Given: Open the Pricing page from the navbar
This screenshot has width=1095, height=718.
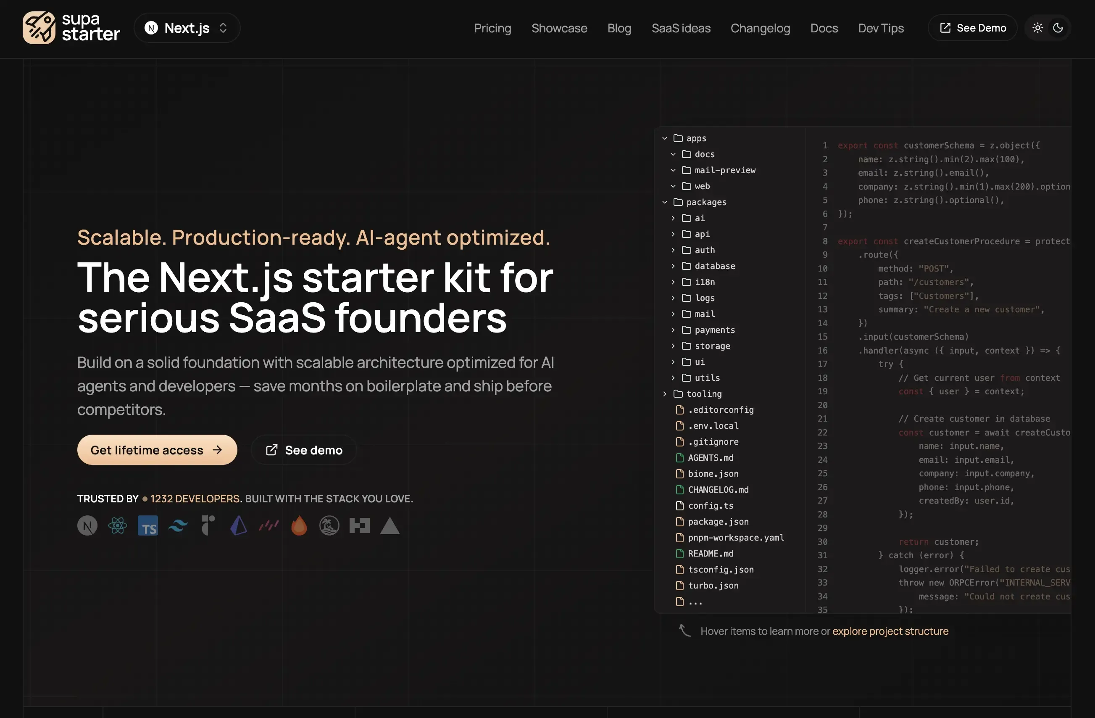Looking at the screenshot, I should [x=492, y=28].
